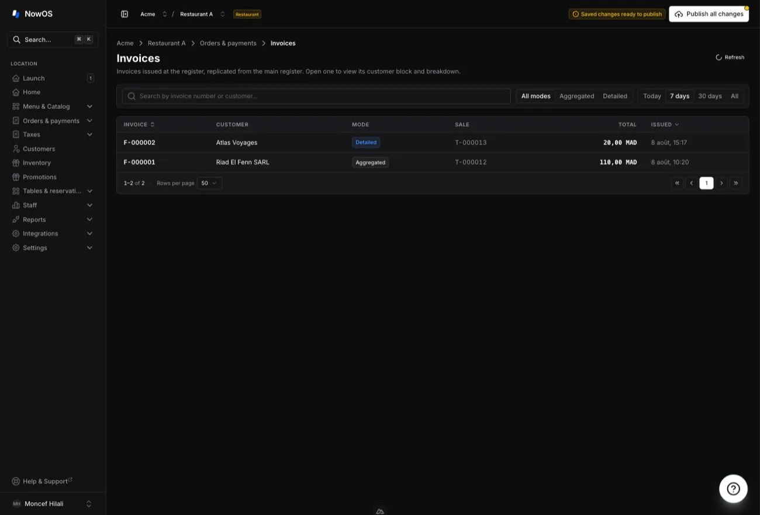The height and width of the screenshot is (515, 760).
Task: Click the Restaurant A breadcrumb link
Action: point(167,43)
